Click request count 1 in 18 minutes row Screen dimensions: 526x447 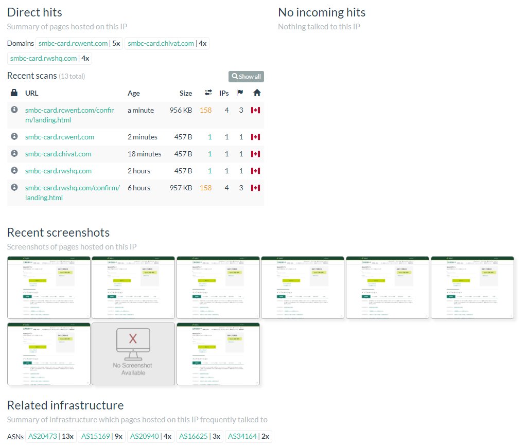(x=210, y=154)
